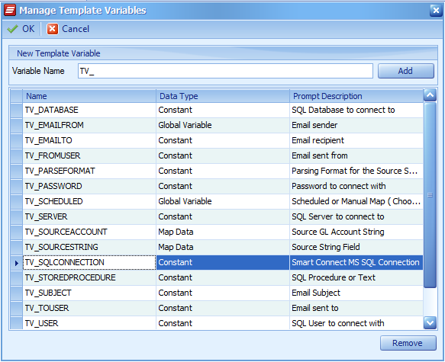Select row header of TV_DATABASE row
The width and height of the screenshot is (445, 362).
(x=17, y=111)
